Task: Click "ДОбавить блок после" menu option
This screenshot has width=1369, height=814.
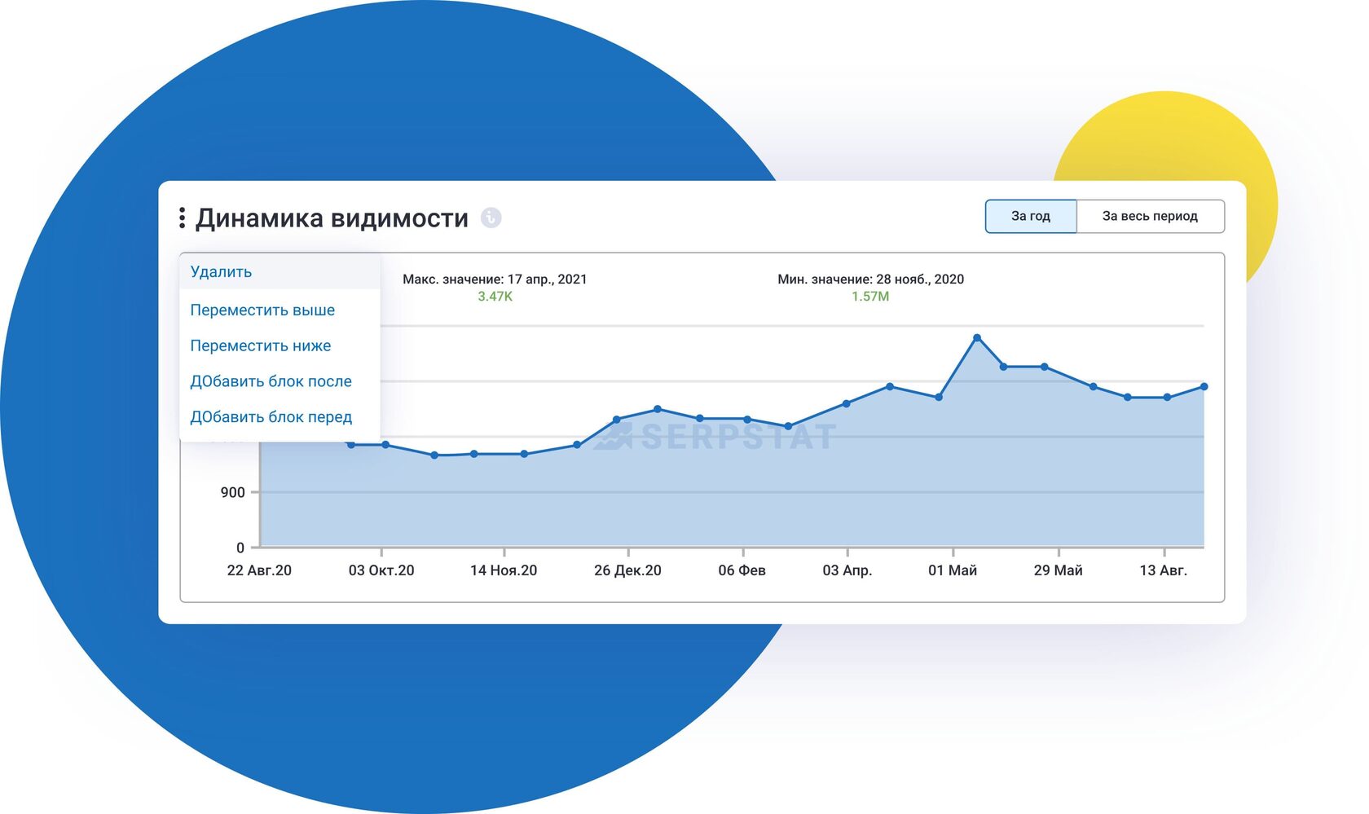Action: click(x=271, y=381)
